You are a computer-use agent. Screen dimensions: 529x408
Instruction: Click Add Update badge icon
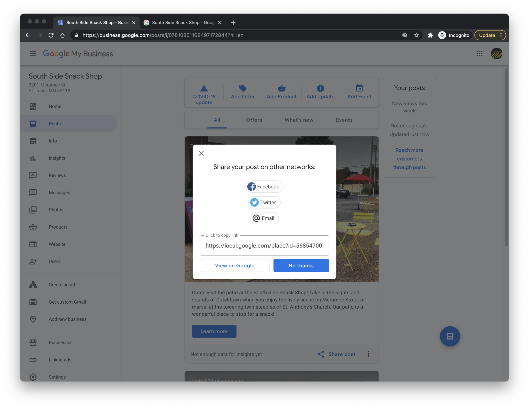pyautogui.click(x=320, y=88)
